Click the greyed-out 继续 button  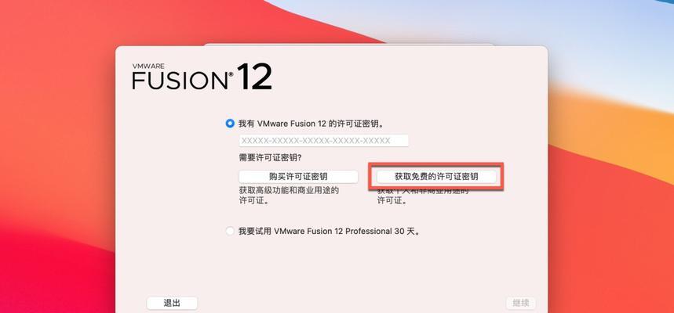point(521,303)
